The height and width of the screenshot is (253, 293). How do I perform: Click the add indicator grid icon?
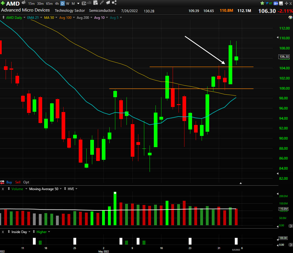(x=96, y=3)
